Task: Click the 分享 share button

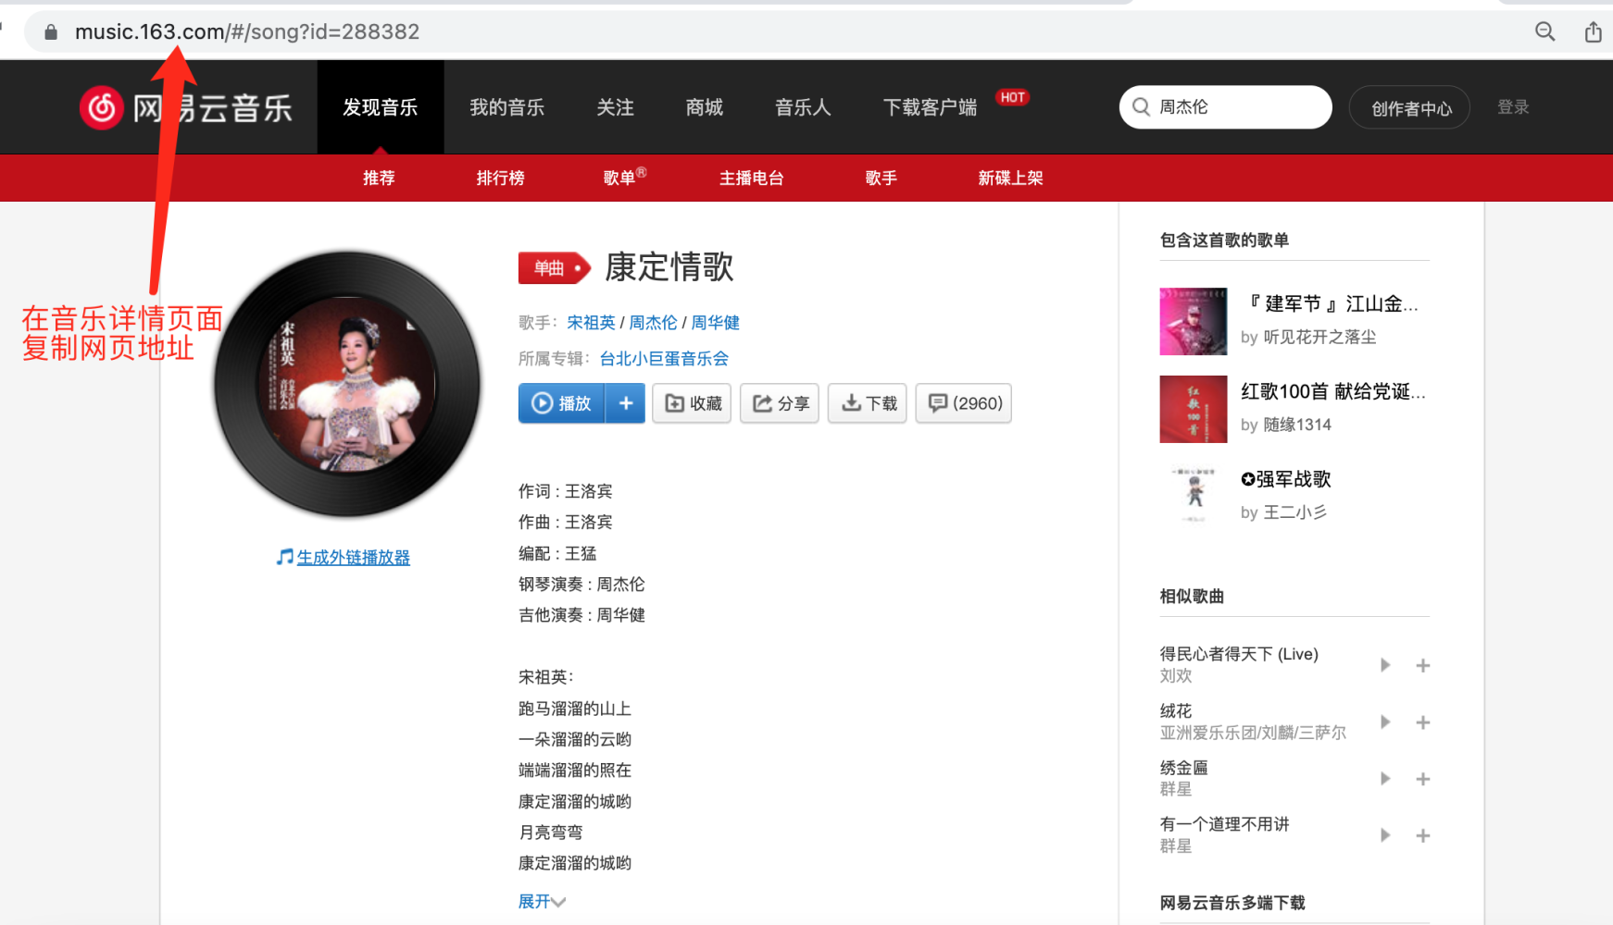Action: click(x=780, y=403)
